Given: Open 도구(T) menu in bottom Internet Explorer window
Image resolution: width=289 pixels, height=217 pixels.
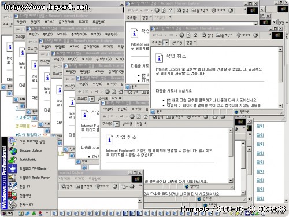Looking at the screenshot, I should 79,179.
